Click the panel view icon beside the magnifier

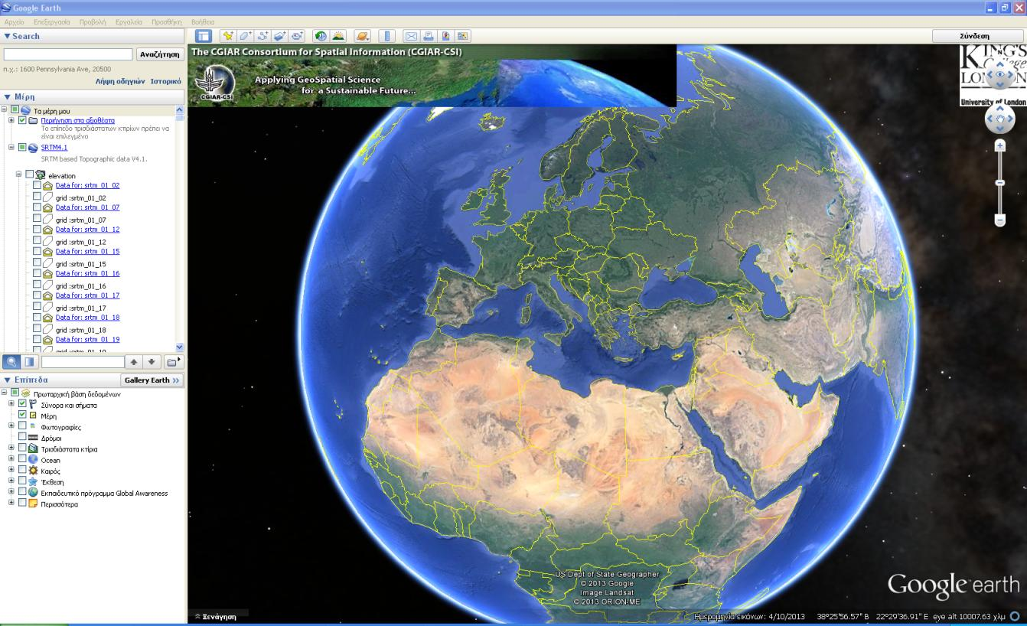point(29,361)
